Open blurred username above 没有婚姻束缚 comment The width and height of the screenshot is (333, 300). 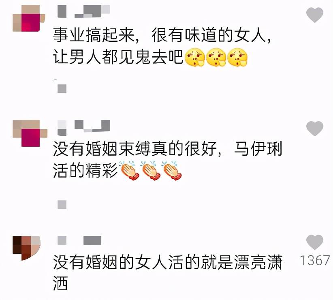pos(84,128)
